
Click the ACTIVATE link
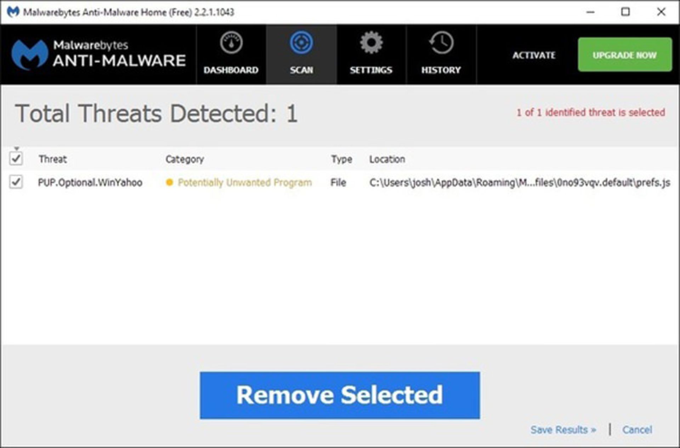pyautogui.click(x=534, y=55)
